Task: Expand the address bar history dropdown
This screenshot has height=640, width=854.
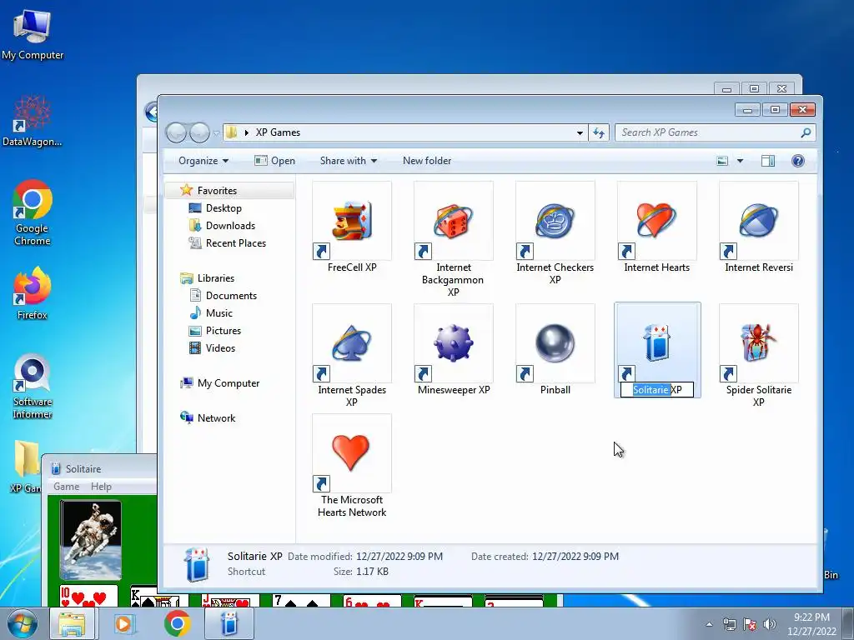Action: pyautogui.click(x=580, y=132)
